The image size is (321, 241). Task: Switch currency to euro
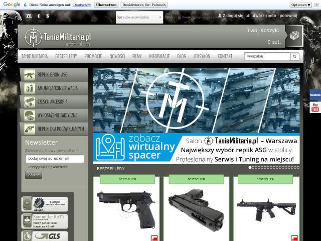click(39, 16)
